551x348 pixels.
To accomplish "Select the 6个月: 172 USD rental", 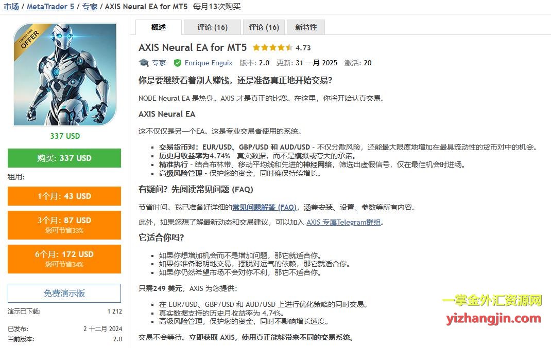I will [x=64, y=259].
